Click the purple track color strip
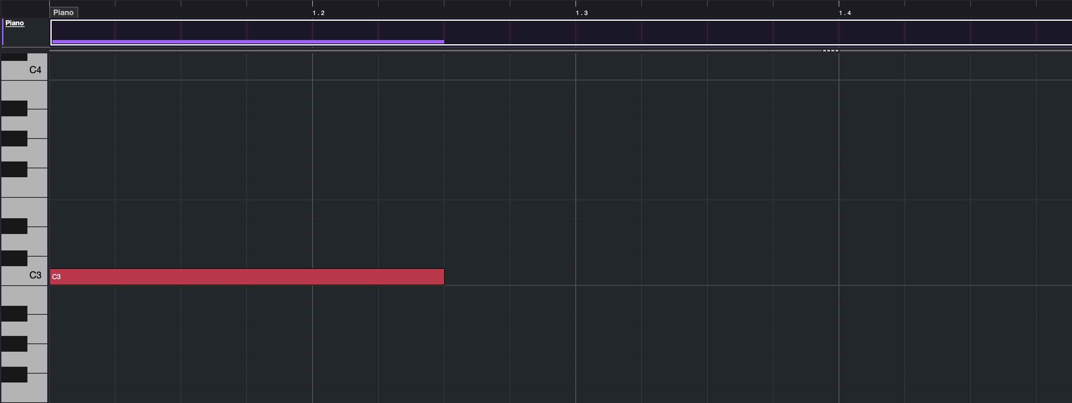Image resolution: width=1072 pixels, height=403 pixels. [x=3, y=31]
